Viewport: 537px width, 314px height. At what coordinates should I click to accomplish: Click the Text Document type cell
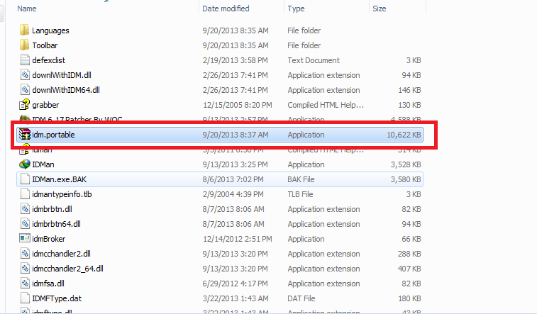(314, 60)
